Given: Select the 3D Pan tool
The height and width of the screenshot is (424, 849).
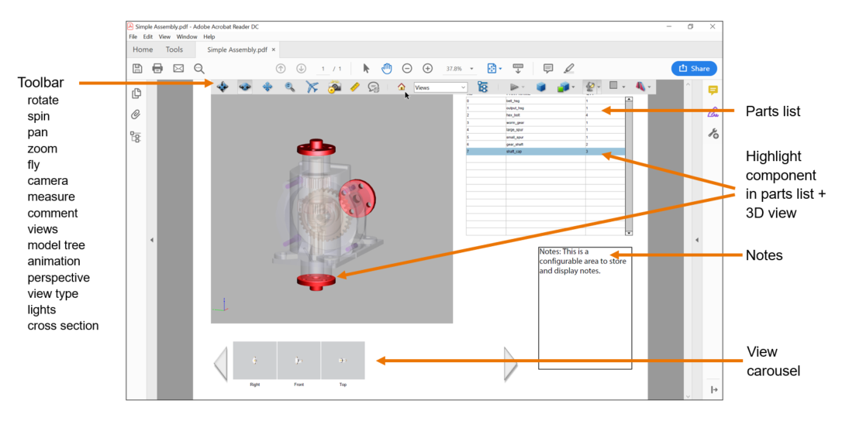Looking at the screenshot, I should coord(267,87).
